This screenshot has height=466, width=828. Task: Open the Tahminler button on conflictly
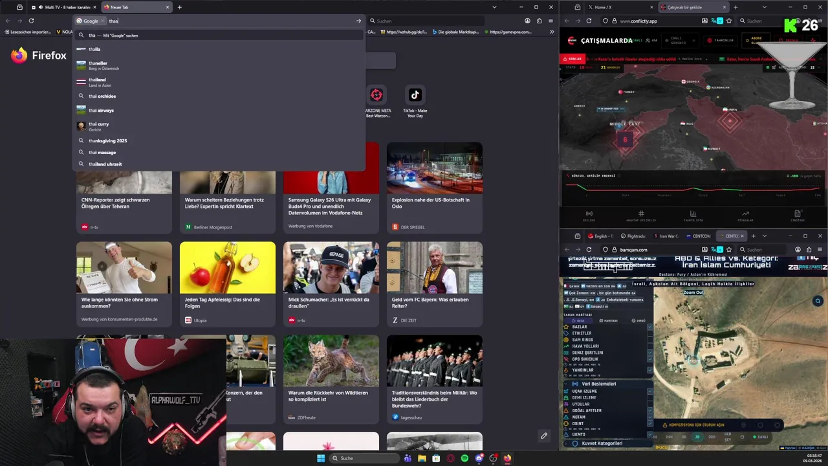pos(720,40)
